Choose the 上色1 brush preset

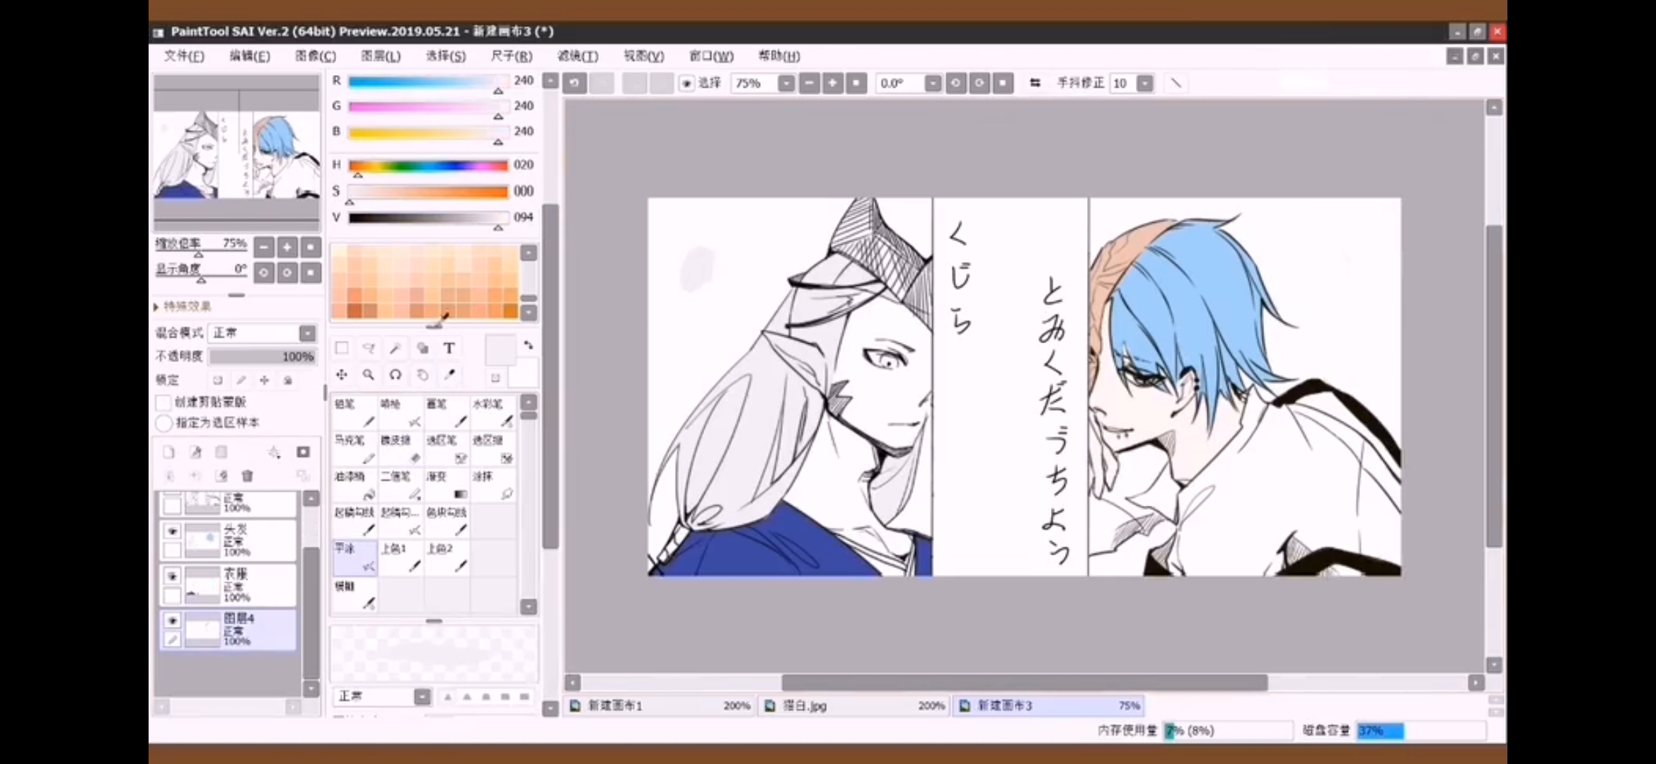coord(401,557)
